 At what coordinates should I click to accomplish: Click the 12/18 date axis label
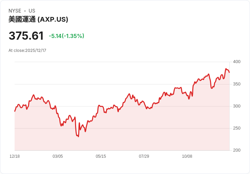[15, 156]
